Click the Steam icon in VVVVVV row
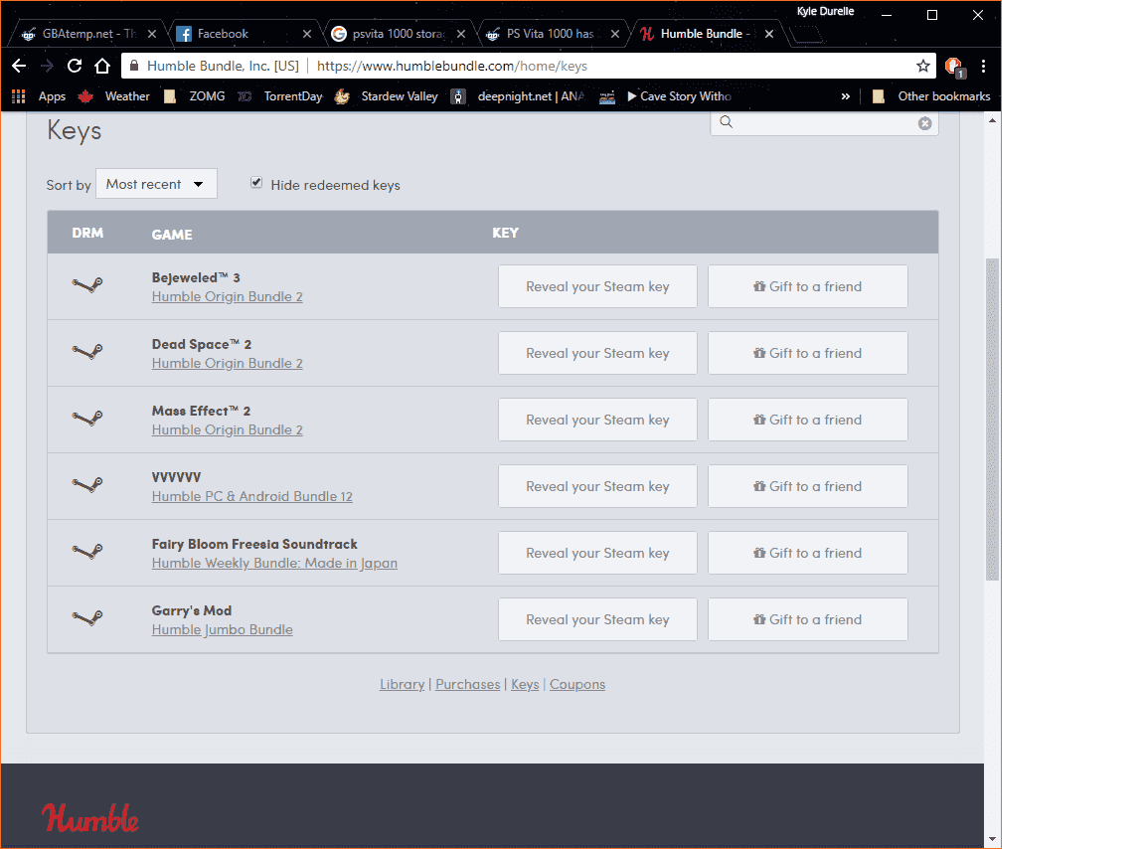Image resolution: width=1145 pixels, height=849 pixels. pyautogui.click(x=87, y=484)
